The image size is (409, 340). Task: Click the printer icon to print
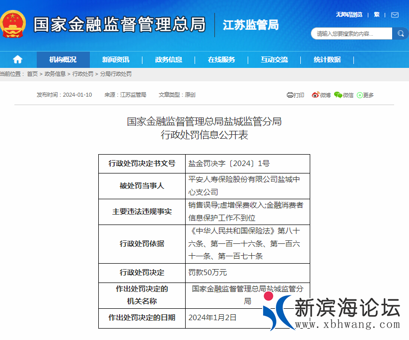click(x=290, y=95)
